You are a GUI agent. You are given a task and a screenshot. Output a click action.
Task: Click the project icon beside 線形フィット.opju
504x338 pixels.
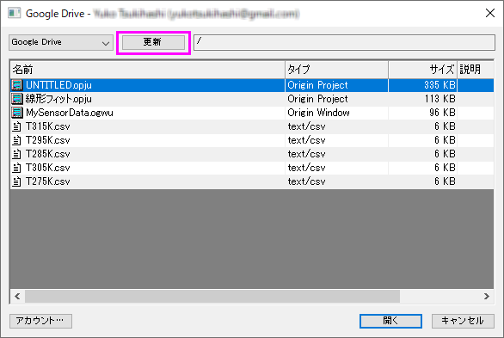pyautogui.click(x=17, y=99)
